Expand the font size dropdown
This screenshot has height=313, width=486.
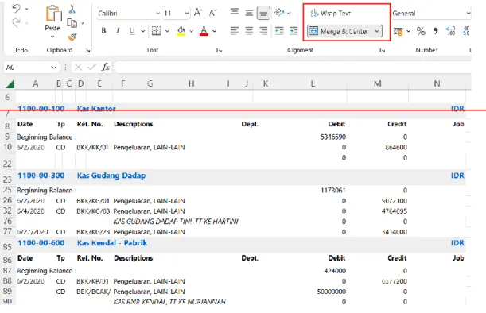[187, 14]
